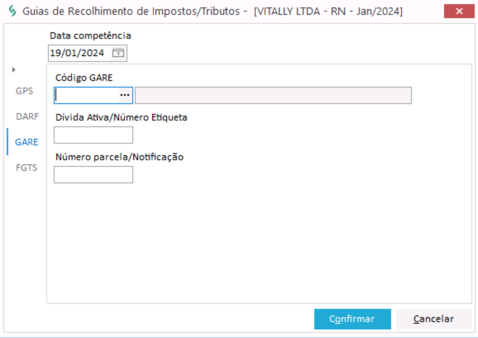Image resolution: width=478 pixels, height=338 pixels.
Task: Open the Data competência calendar picker
Action: coord(119,53)
